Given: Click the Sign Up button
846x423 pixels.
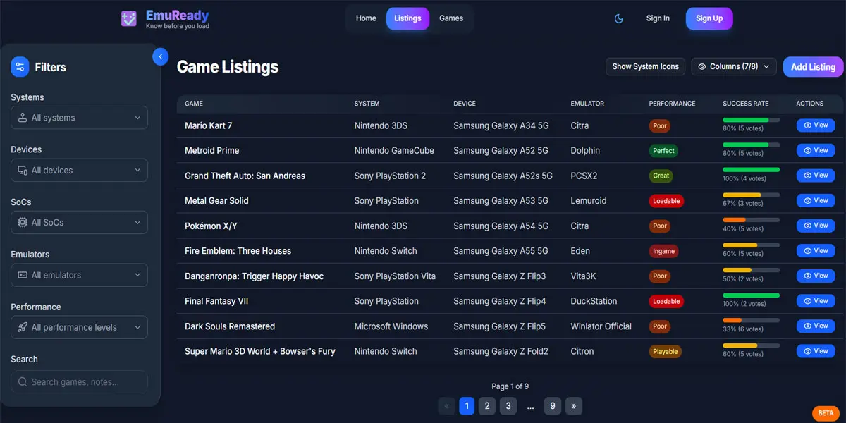Looking at the screenshot, I should [709, 18].
